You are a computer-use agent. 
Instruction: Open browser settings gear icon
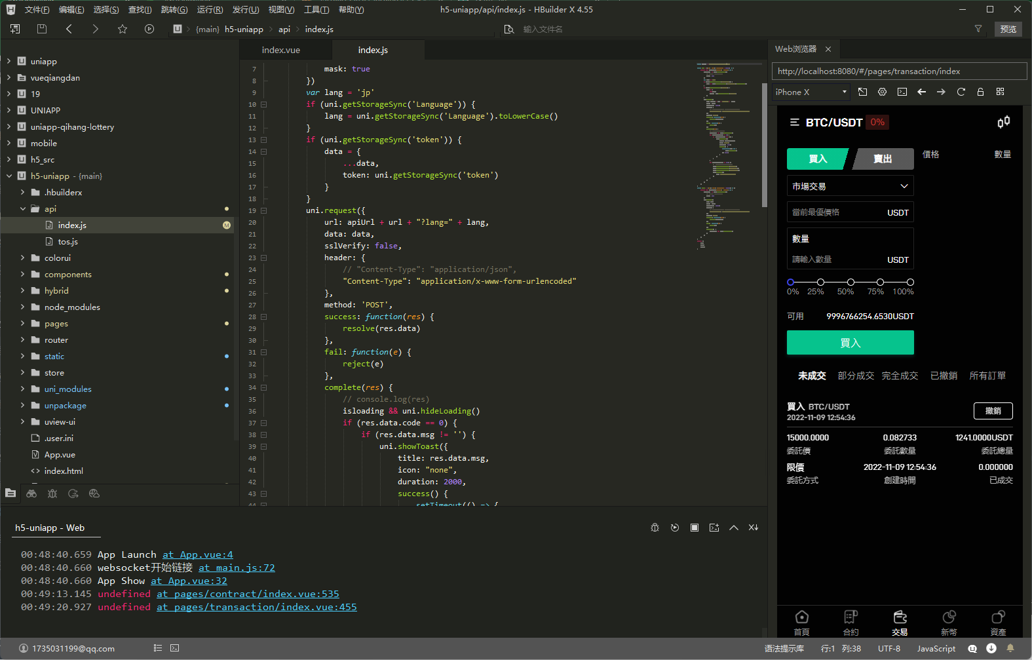point(883,92)
